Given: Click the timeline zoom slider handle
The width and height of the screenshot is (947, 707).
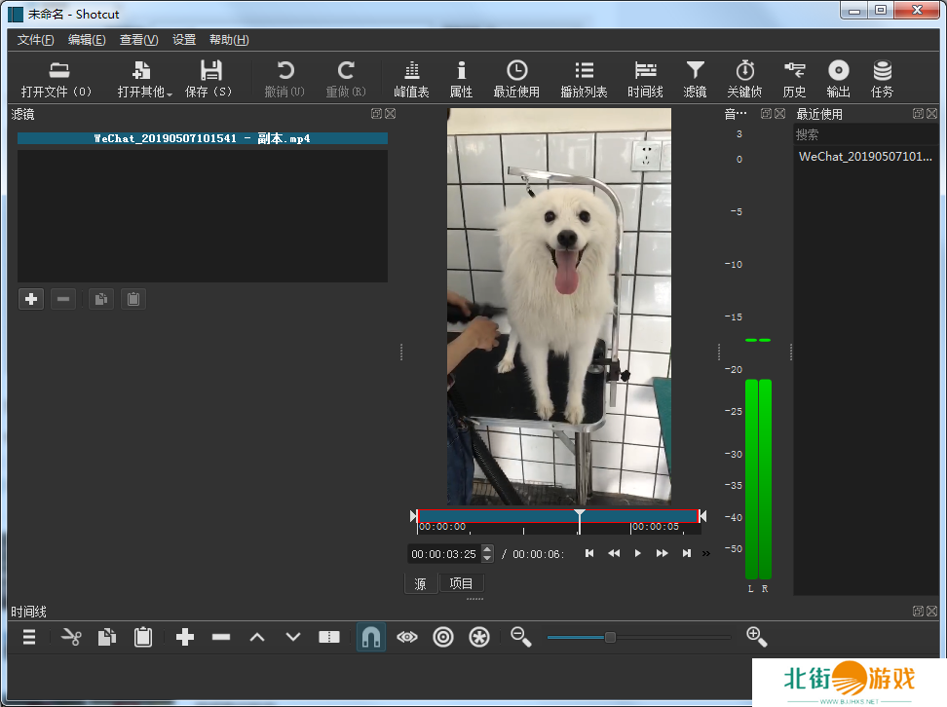Looking at the screenshot, I should coord(610,637).
